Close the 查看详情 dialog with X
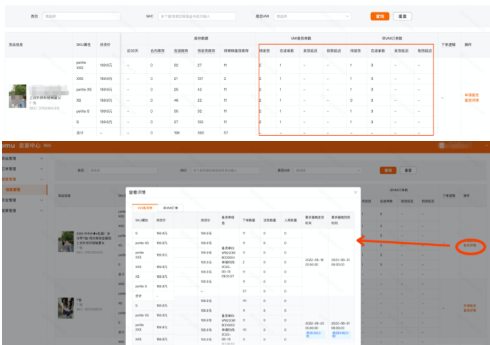The height and width of the screenshot is (345, 490). [x=355, y=192]
